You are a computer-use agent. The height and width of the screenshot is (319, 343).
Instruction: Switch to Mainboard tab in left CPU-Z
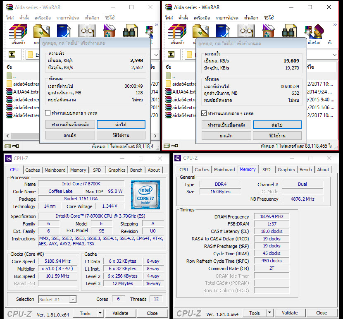[x=55, y=170]
